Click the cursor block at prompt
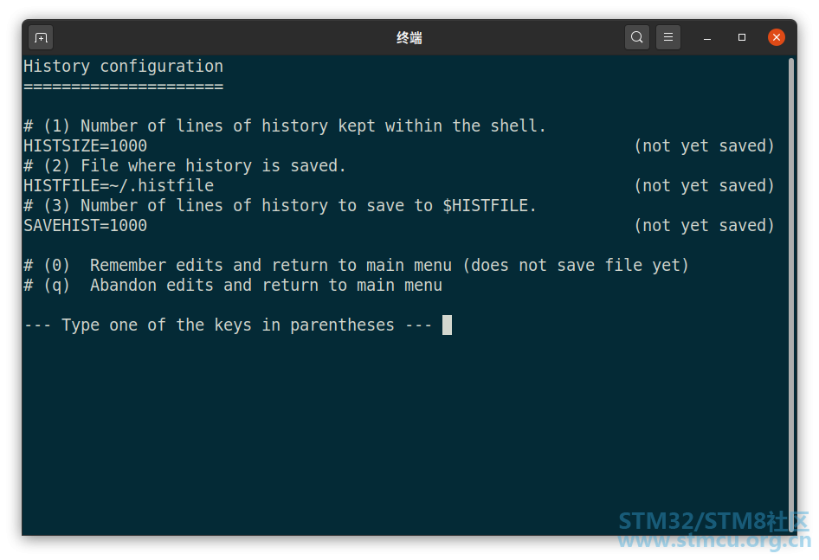Screen dimensions: 819x560 click(447, 325)
